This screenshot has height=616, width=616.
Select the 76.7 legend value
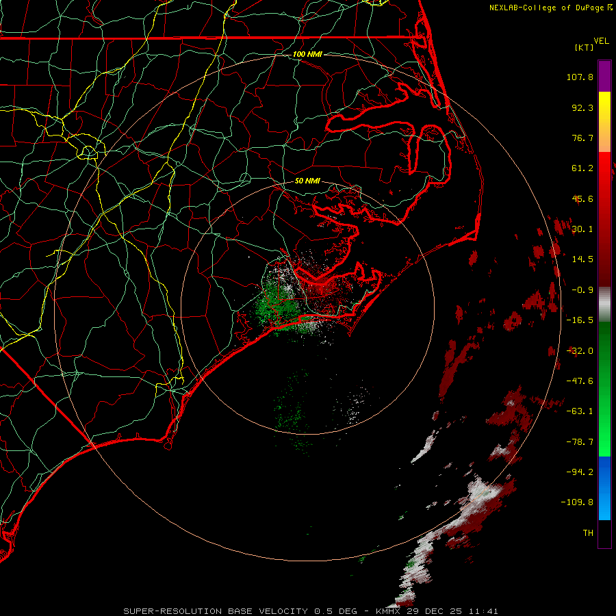point(582,138)
